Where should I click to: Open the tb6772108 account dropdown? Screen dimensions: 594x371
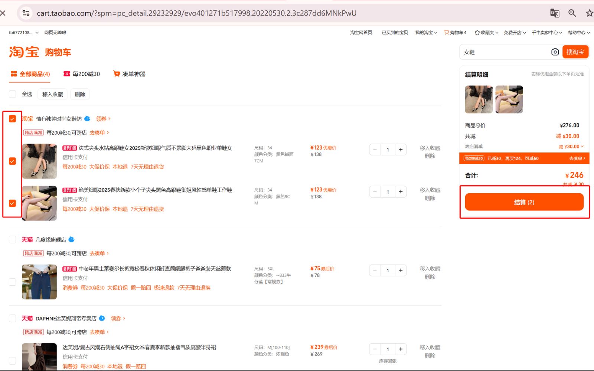[24, 33]
